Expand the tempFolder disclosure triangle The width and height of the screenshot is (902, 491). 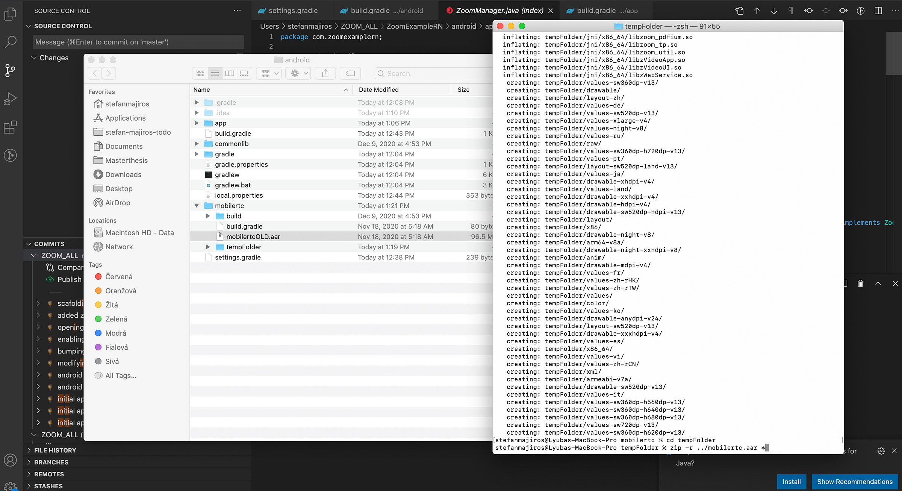pos(208,247)
